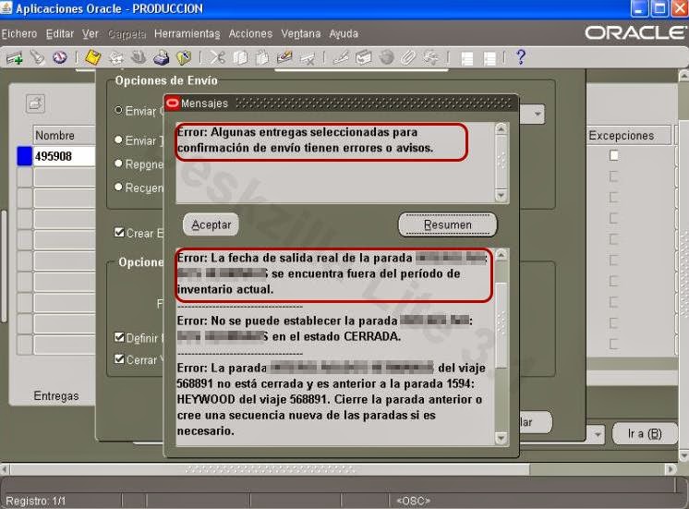Click the Nombre field containing 495908
The width and height of the screenshot is (689, 509).
64,156
